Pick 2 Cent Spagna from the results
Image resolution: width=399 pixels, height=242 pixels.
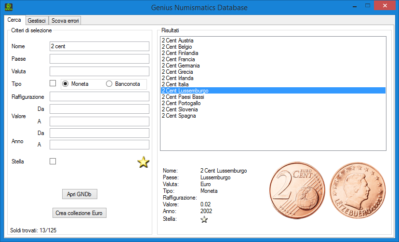[x=178, y=116]
